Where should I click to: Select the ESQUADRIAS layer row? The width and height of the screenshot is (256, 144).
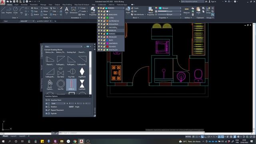point(111,24)
